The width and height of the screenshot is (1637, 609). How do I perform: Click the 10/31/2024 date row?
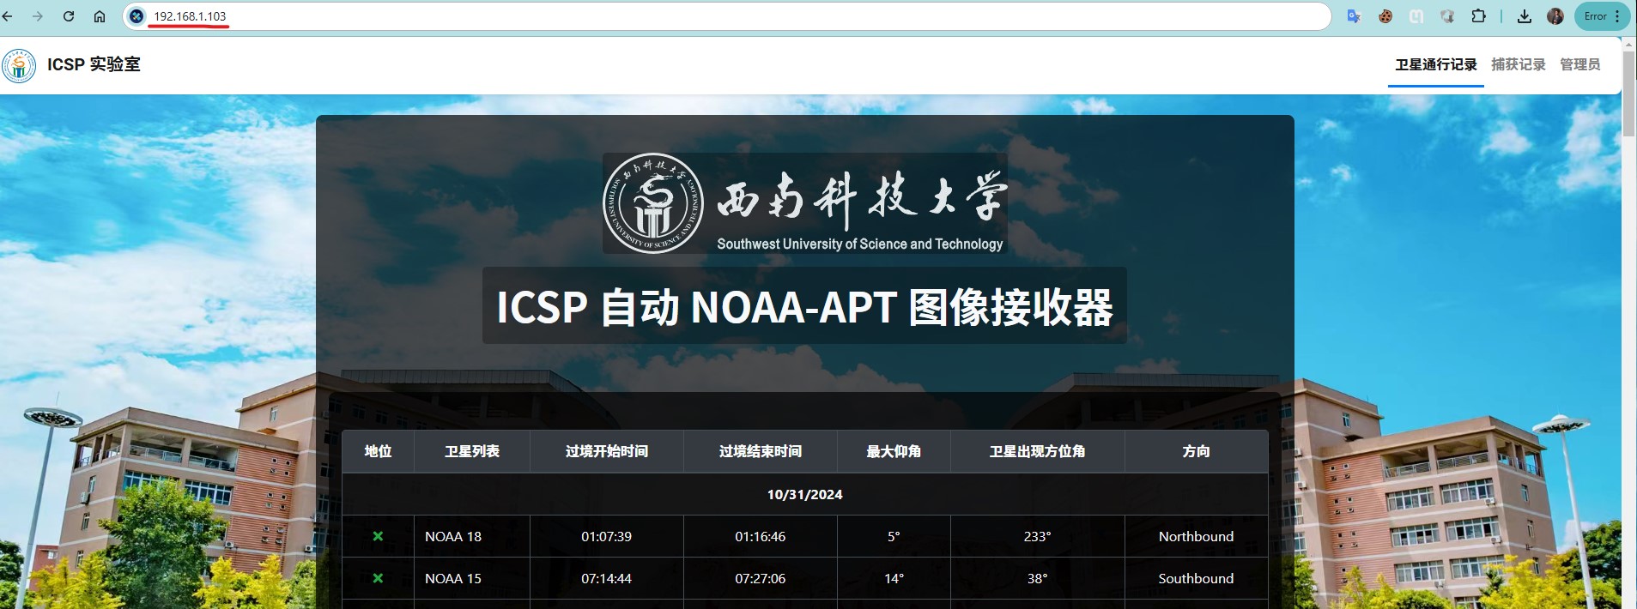tap(804, 494)
